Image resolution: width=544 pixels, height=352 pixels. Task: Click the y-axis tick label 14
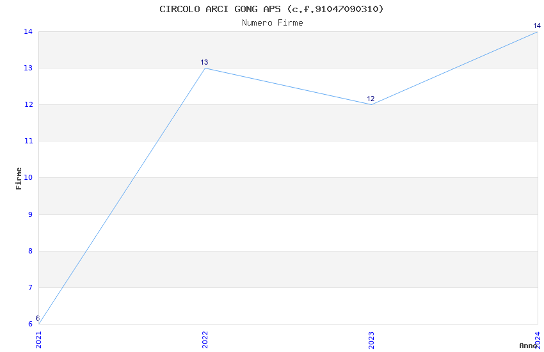pos(28,31)
